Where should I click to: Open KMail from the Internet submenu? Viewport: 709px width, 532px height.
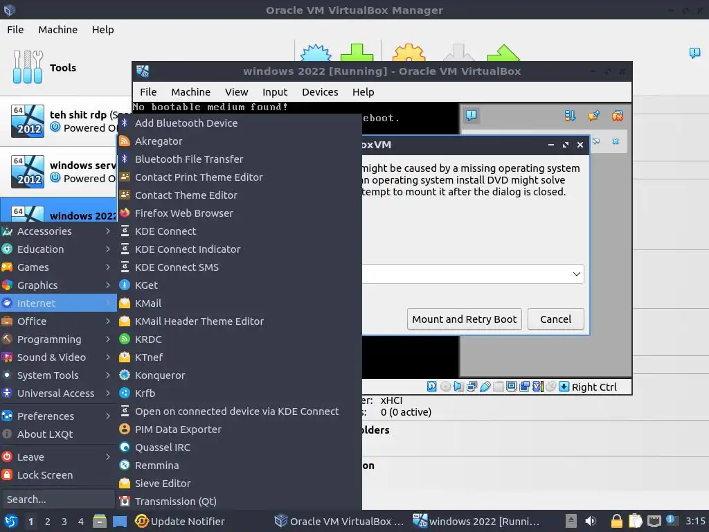pos(240,303)
